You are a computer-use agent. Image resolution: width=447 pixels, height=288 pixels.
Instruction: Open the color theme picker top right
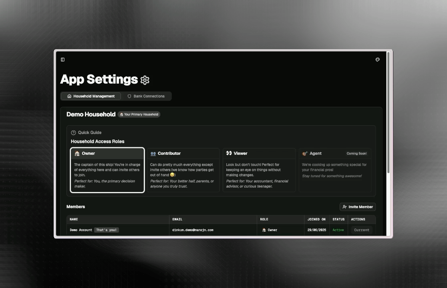(x=377, y=59)
